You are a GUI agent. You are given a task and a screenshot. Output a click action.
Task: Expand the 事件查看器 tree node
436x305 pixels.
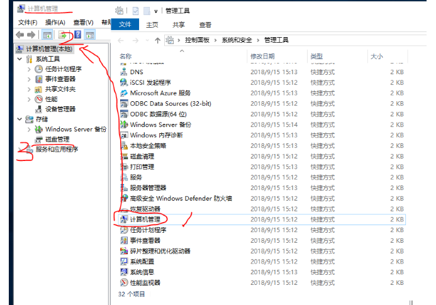pos(29,79)
